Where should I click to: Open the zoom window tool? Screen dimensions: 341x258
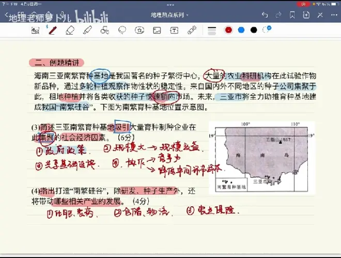(35, 30)
